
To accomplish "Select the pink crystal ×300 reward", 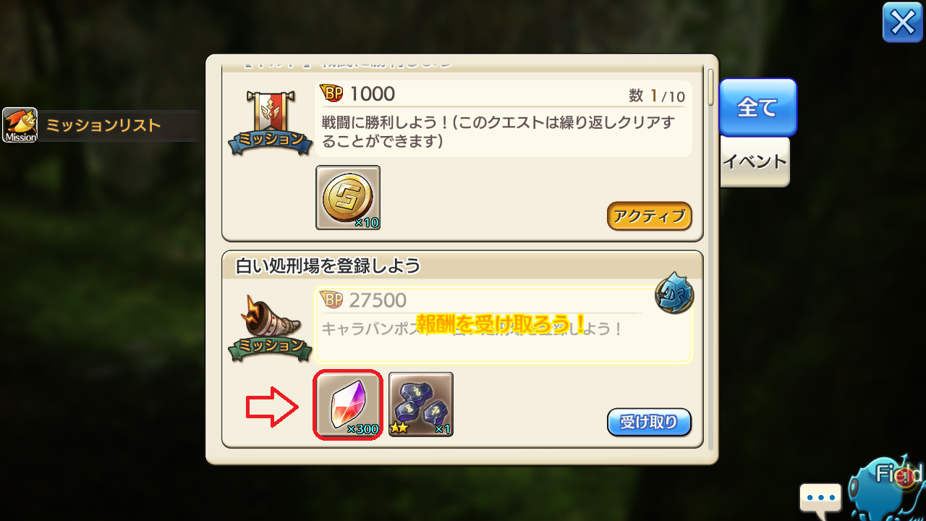I will [x=348, y=404].
